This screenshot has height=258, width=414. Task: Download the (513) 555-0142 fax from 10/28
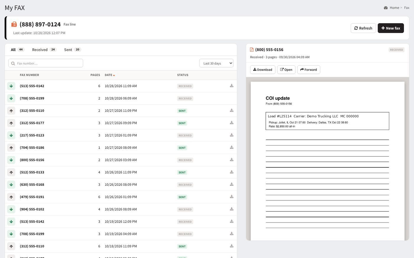pos(232,86)
